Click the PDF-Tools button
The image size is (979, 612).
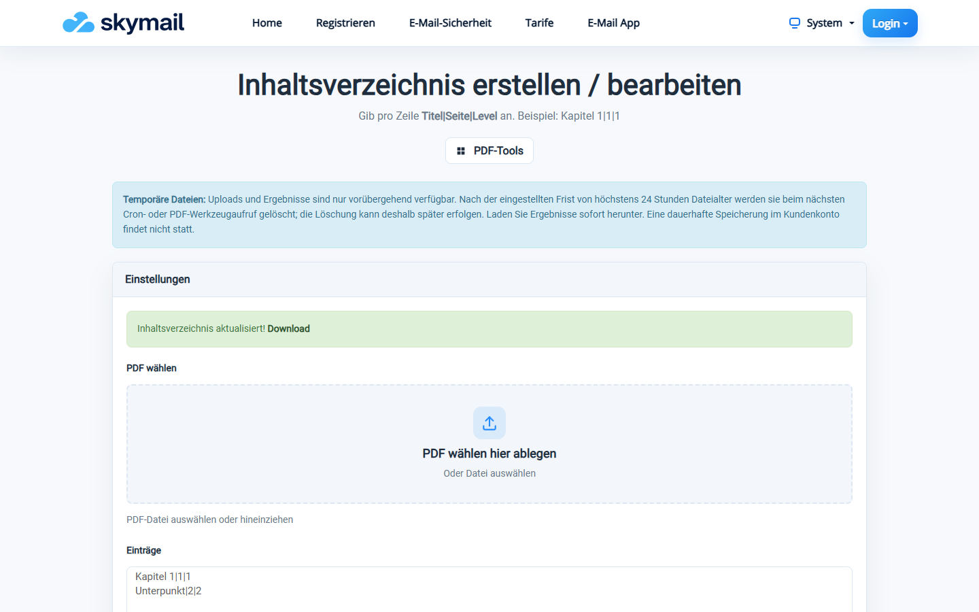pyautogui.click(x=489, y=151)
